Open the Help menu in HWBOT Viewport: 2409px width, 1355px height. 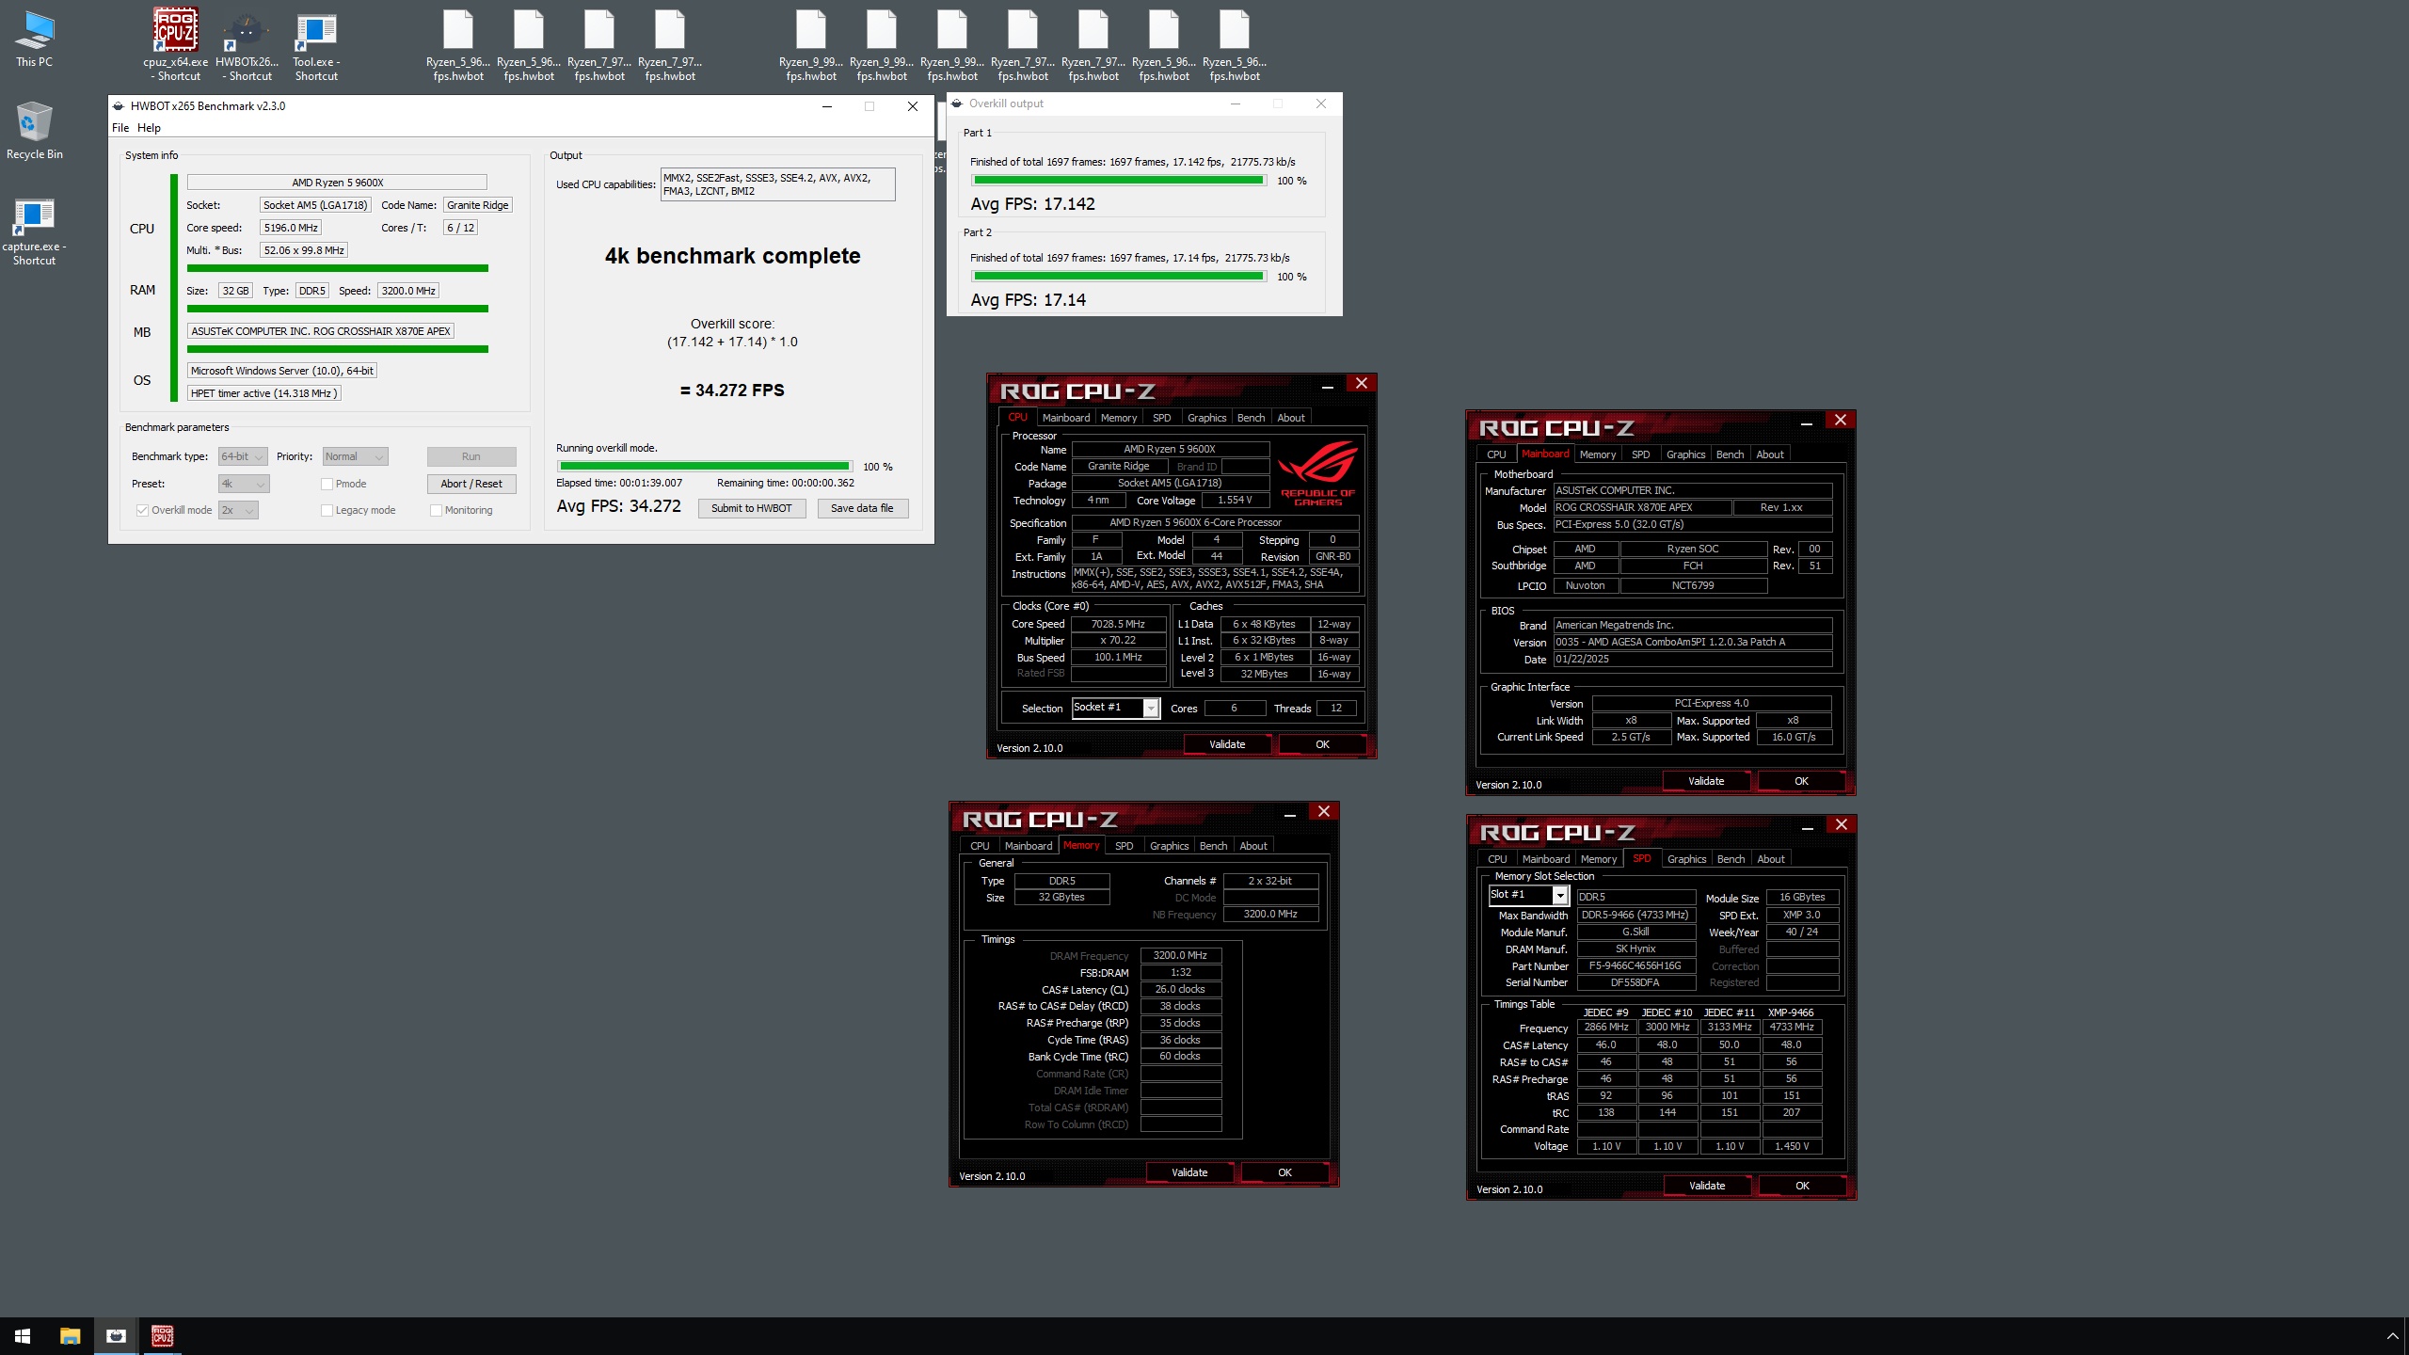pyautogui.click(x=149, y=128)
